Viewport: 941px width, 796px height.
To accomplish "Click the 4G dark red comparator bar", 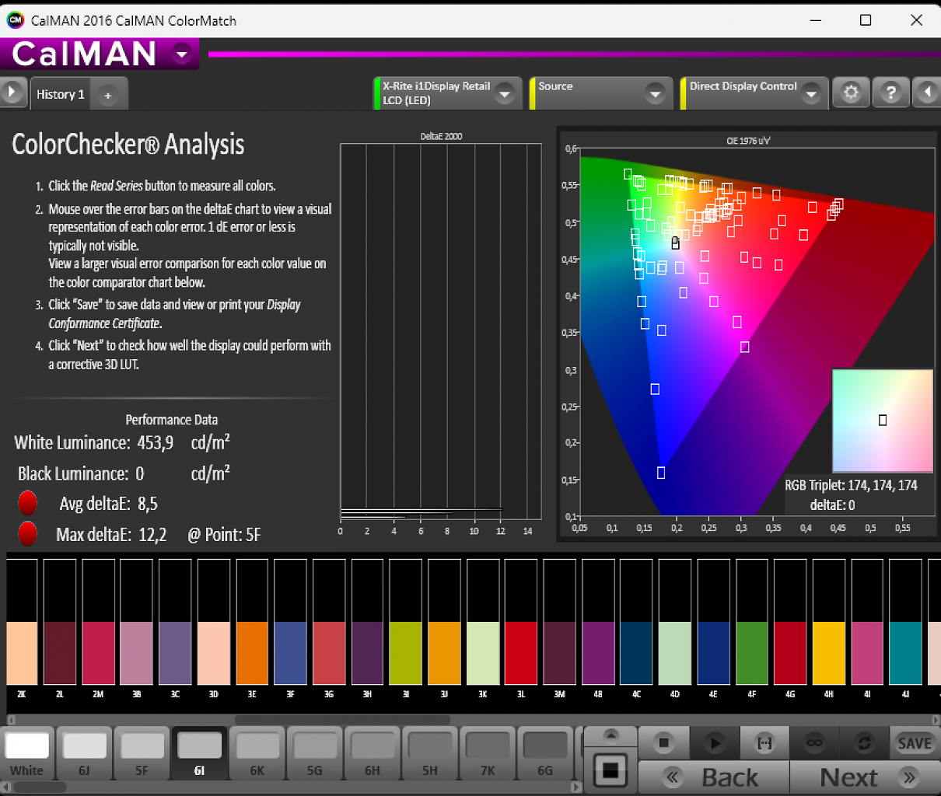I will pyautogui.click(x=790, y=622).
